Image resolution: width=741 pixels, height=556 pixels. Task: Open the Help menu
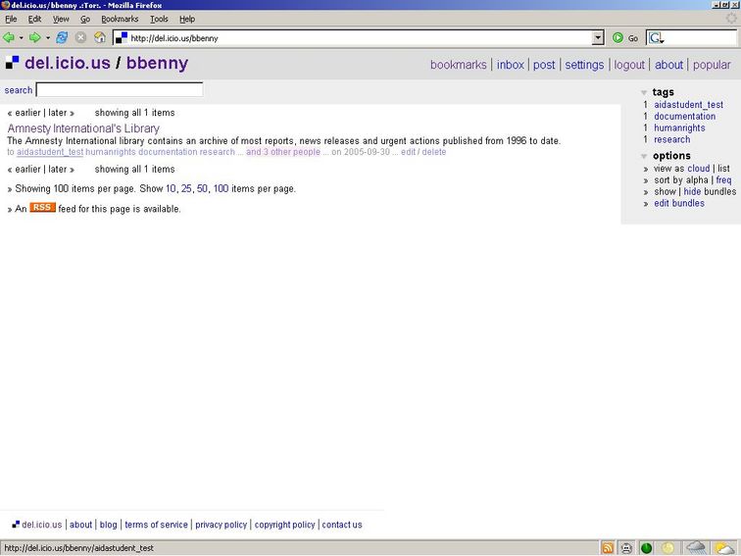tap(186, 19)
